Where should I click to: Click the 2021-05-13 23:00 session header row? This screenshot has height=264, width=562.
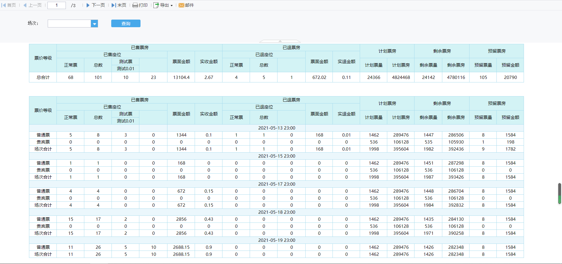276,128
